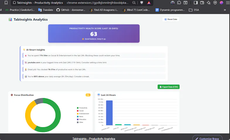The image size is (230, 140).
Task: Toggle the Productivity legend item
Action: tap(82, 108)
